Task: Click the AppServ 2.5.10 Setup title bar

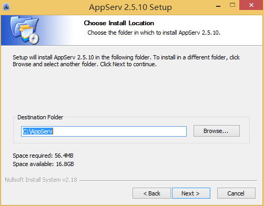Action: coord(130,7)
